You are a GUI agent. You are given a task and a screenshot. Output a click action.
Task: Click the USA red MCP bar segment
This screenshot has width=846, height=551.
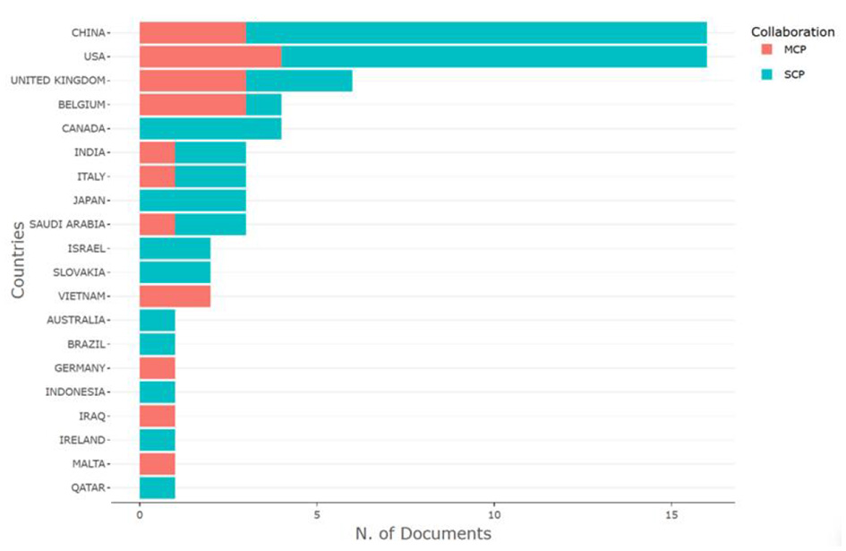pyautogui.click(x=210, y=56)
